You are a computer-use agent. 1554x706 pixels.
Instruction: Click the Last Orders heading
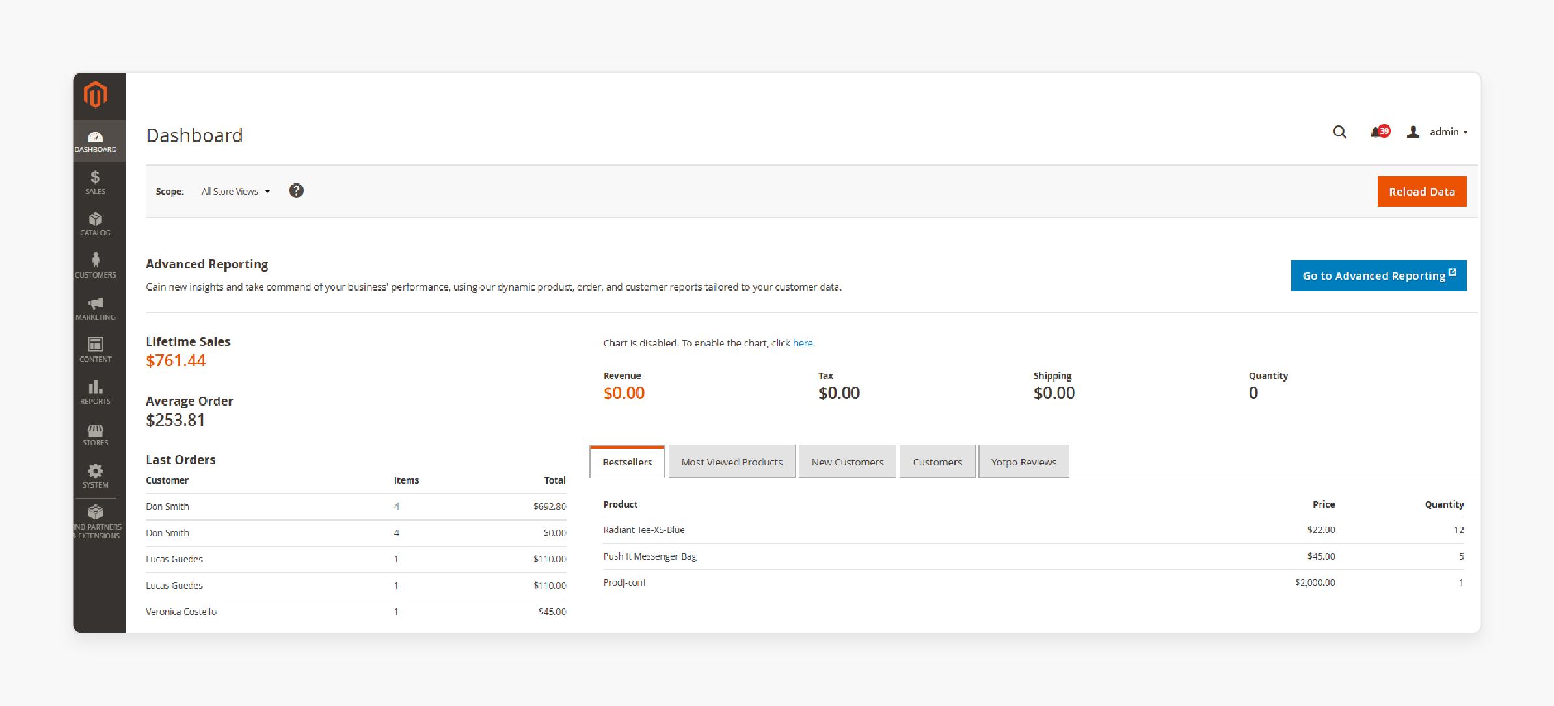pos(181,460)
